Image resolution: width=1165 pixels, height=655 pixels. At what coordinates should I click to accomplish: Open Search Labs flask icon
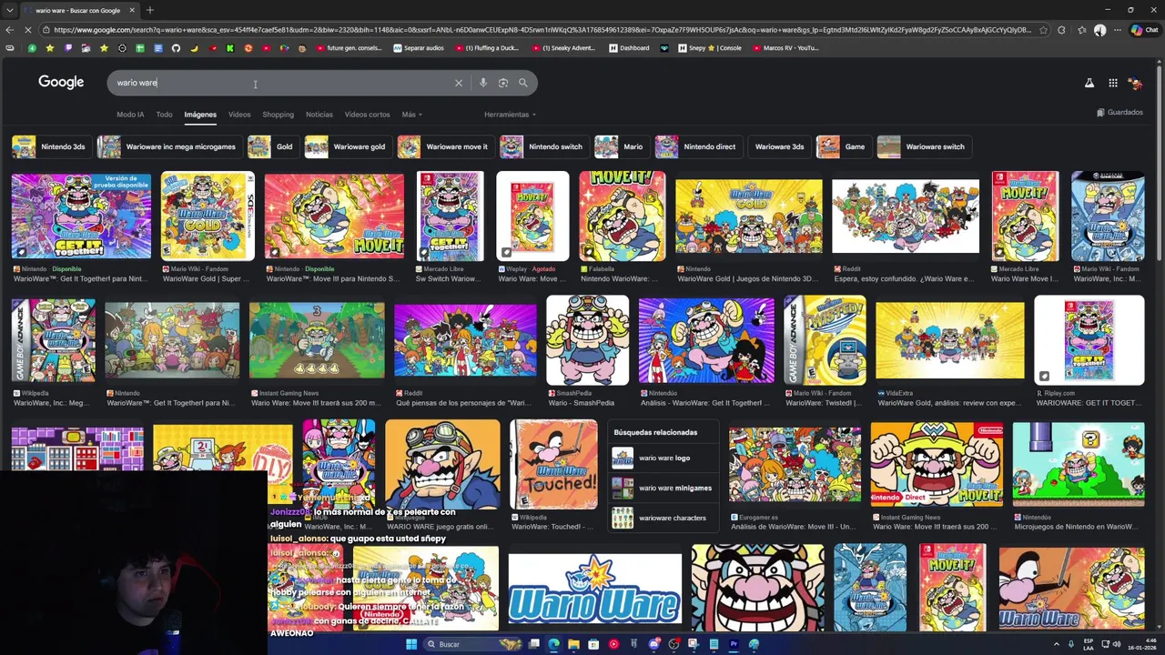coord(1089,83)
